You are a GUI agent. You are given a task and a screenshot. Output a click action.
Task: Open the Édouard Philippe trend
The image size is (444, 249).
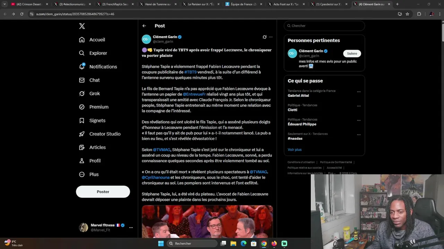[302, 124]
